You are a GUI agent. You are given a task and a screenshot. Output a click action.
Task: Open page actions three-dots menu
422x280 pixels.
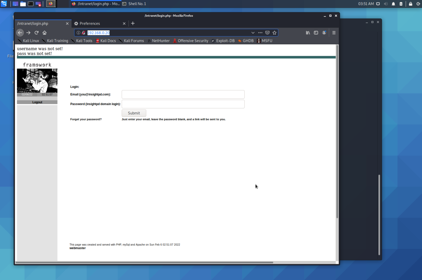260,33
